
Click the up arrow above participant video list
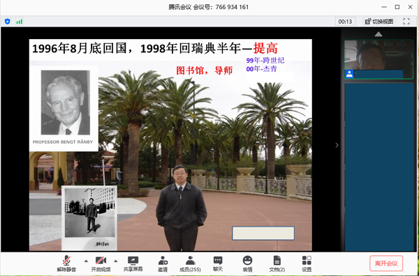coord(378,34)
